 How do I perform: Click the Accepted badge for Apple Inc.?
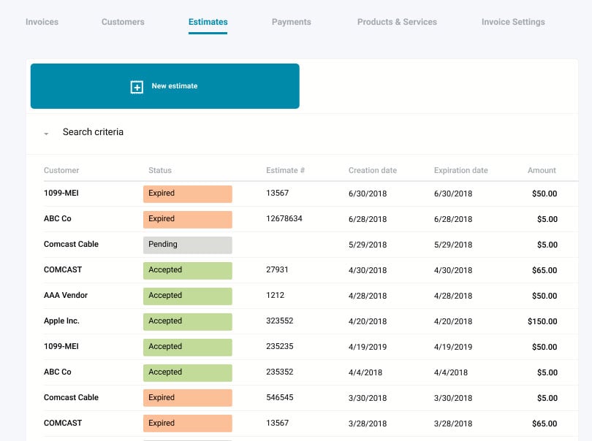click(187, 321)
